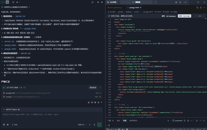Image resolution: width=207 pixels, height=130 pixels.
Task: Click the Ctrl+Enter keep changes button
Action: pyautogui.click(x=184, y=16)
